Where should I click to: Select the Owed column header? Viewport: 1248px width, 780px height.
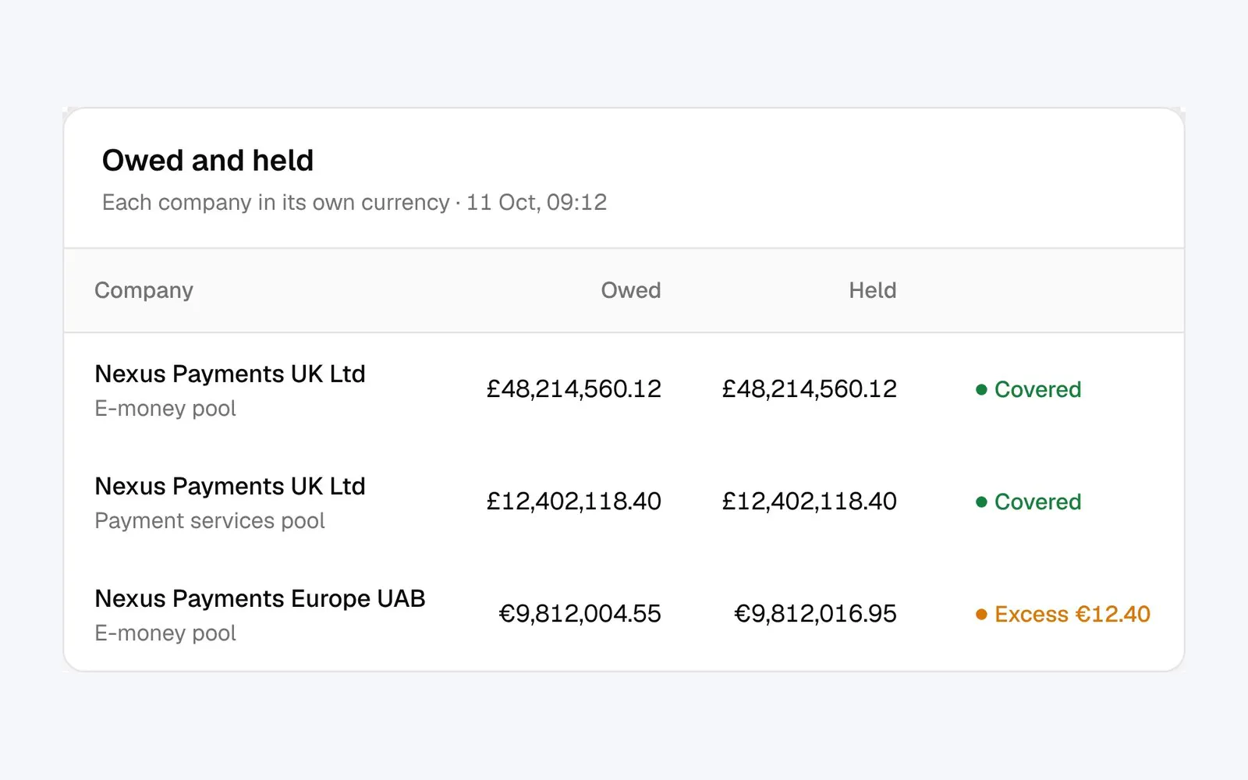click(630, 290)
